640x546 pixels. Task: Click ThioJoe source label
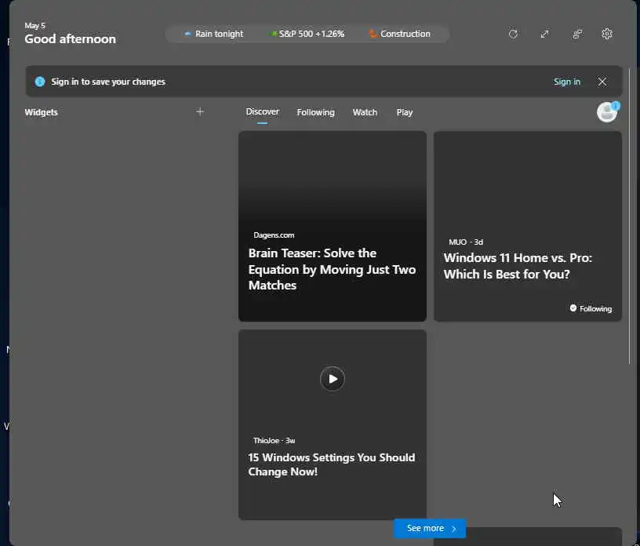point(266,441)
